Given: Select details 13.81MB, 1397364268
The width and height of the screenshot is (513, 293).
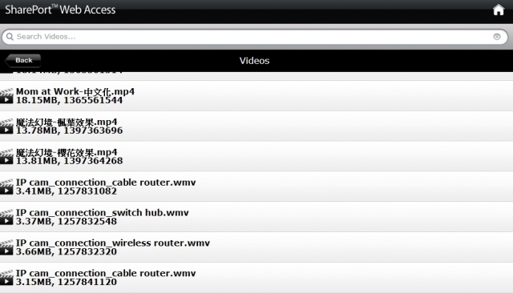Looking at the screenshot, I should point(70,161).
